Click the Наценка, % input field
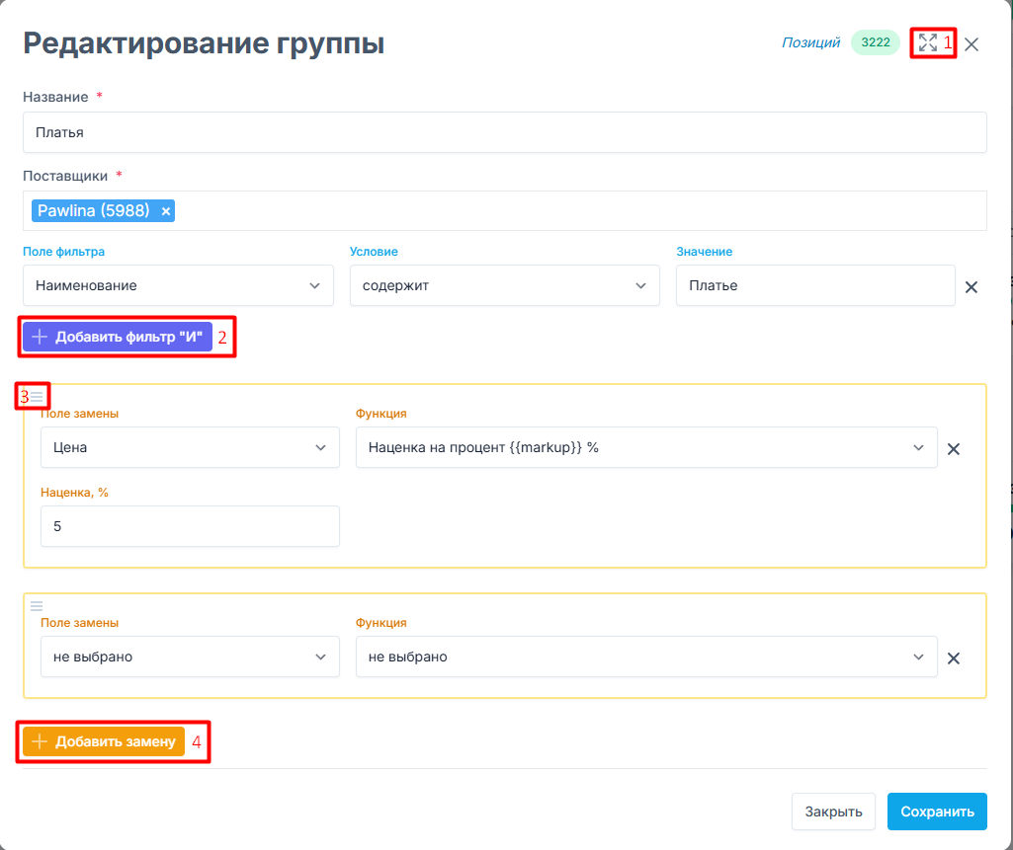The width and height of the screenshot is (1013, 850). point(190,526)
